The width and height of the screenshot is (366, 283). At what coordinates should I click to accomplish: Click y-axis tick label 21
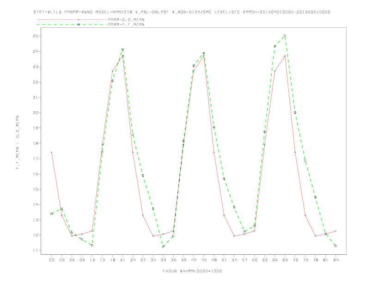(x=36, y=98)
